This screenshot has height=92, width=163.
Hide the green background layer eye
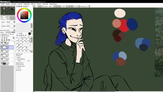[2, 63]
